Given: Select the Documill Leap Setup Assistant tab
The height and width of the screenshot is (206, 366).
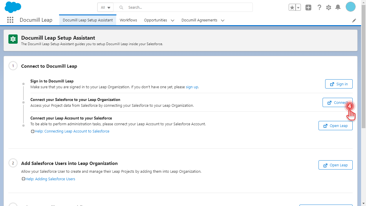Looking at the screenshot, I should 88,20.
